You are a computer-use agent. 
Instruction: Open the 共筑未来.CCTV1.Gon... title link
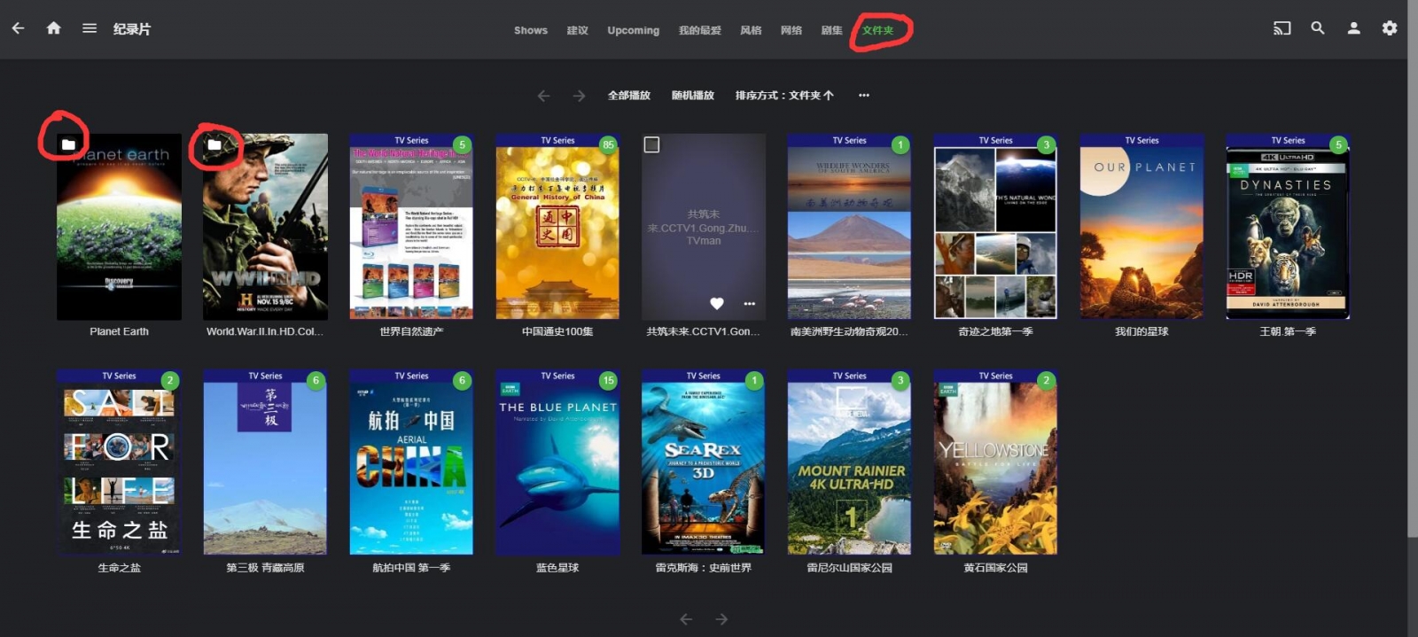click(704, 331)
